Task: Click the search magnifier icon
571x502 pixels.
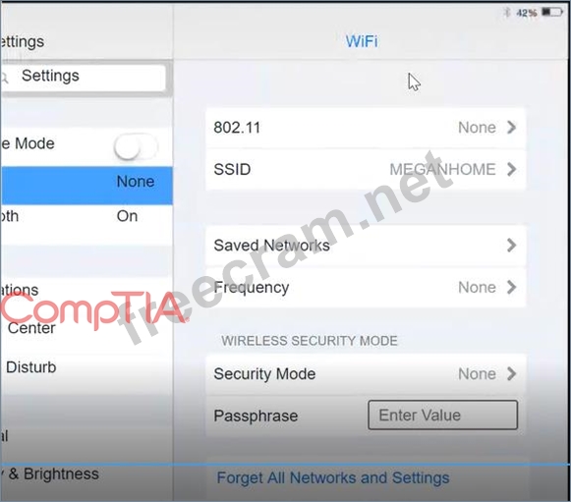Action: [4, 78]
